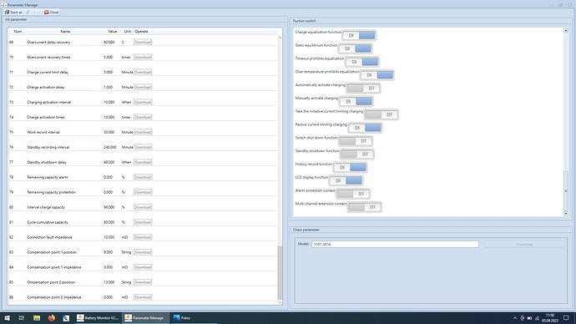Click Download for Overcurrent delay recovery
576x324 pixels.
(x=143, y=43)
